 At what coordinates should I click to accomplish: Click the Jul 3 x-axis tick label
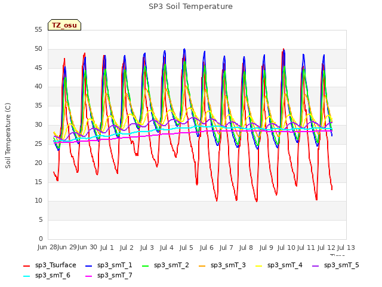click(x=147, y=248)
